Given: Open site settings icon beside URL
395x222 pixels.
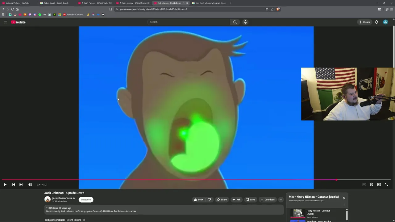Looking at the screenshot, I should pos(116,9).
